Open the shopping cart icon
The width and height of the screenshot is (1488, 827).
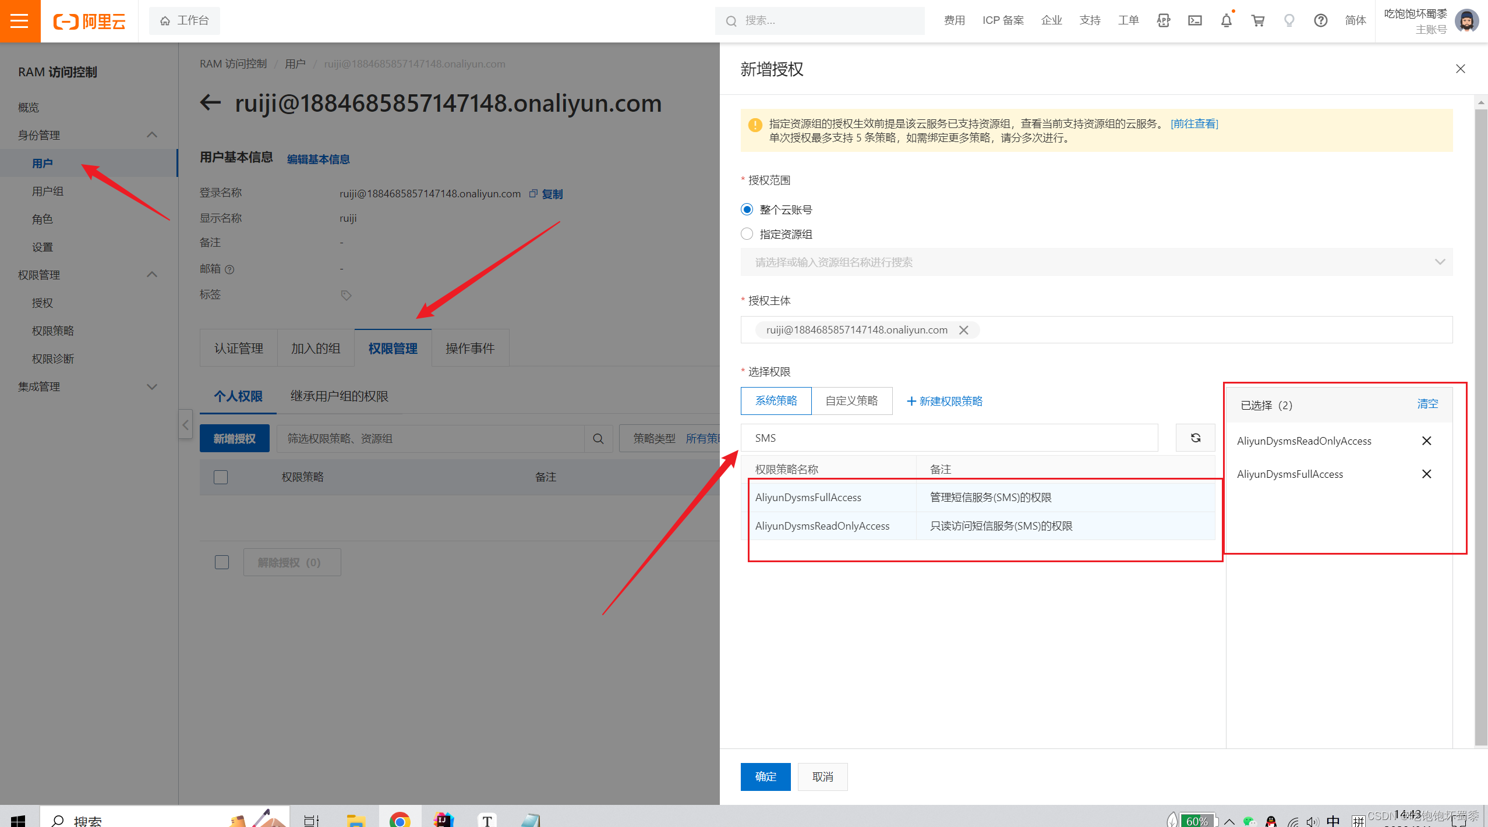pyautogui.click(x=1257, y=21)
